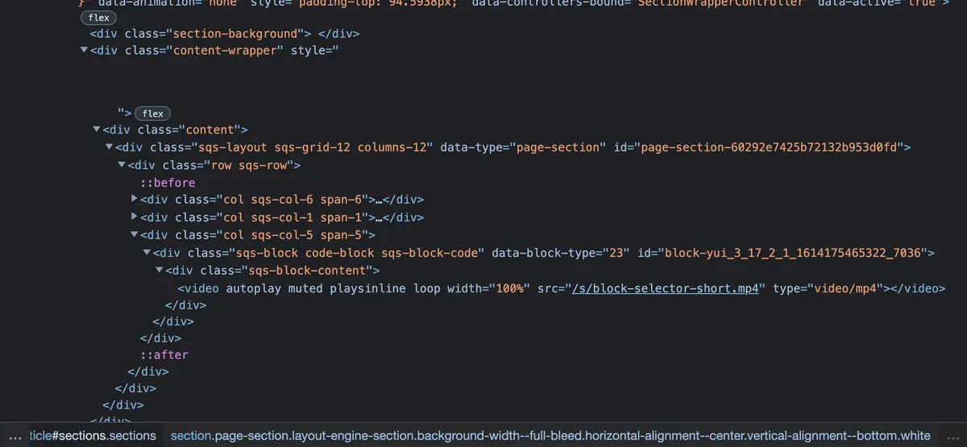Viewport: 967px width, 447px height.
Task: Collapse the row sqs-row div
Action: [x=122, y=165]
